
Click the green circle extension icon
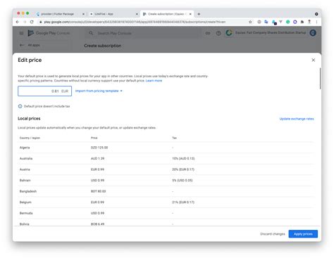point(287,22)
